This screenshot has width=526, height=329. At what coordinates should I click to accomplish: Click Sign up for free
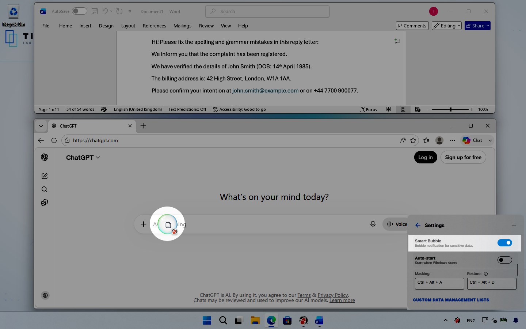coord(463,157)
